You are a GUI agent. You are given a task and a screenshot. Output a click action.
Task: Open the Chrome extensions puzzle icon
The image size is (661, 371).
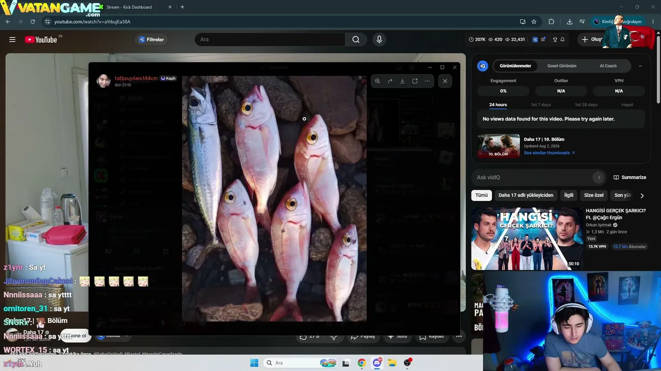pos(551,22)
